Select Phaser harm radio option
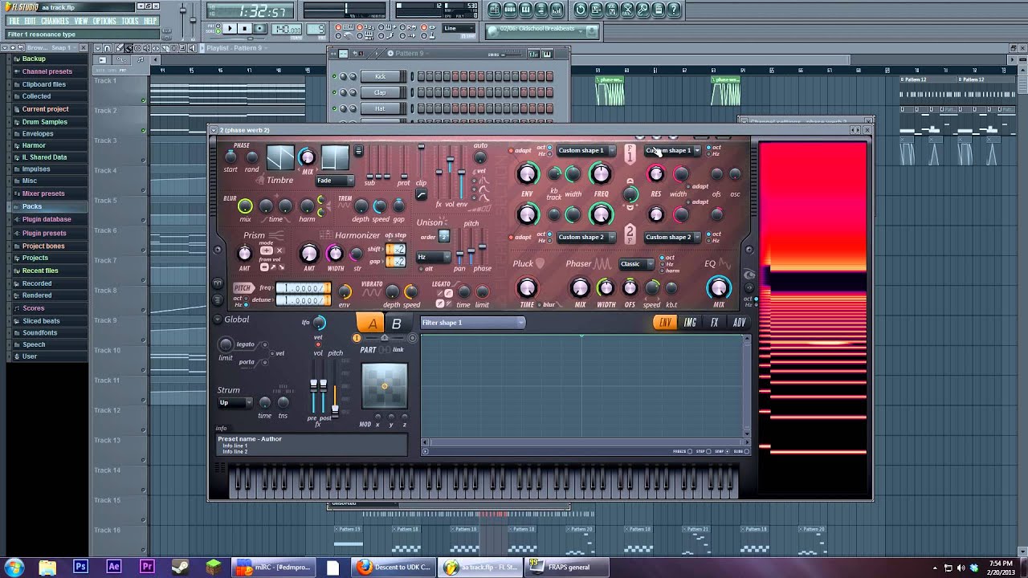Viewport: 1028px width, 578px height. click(x=661, y=271)
